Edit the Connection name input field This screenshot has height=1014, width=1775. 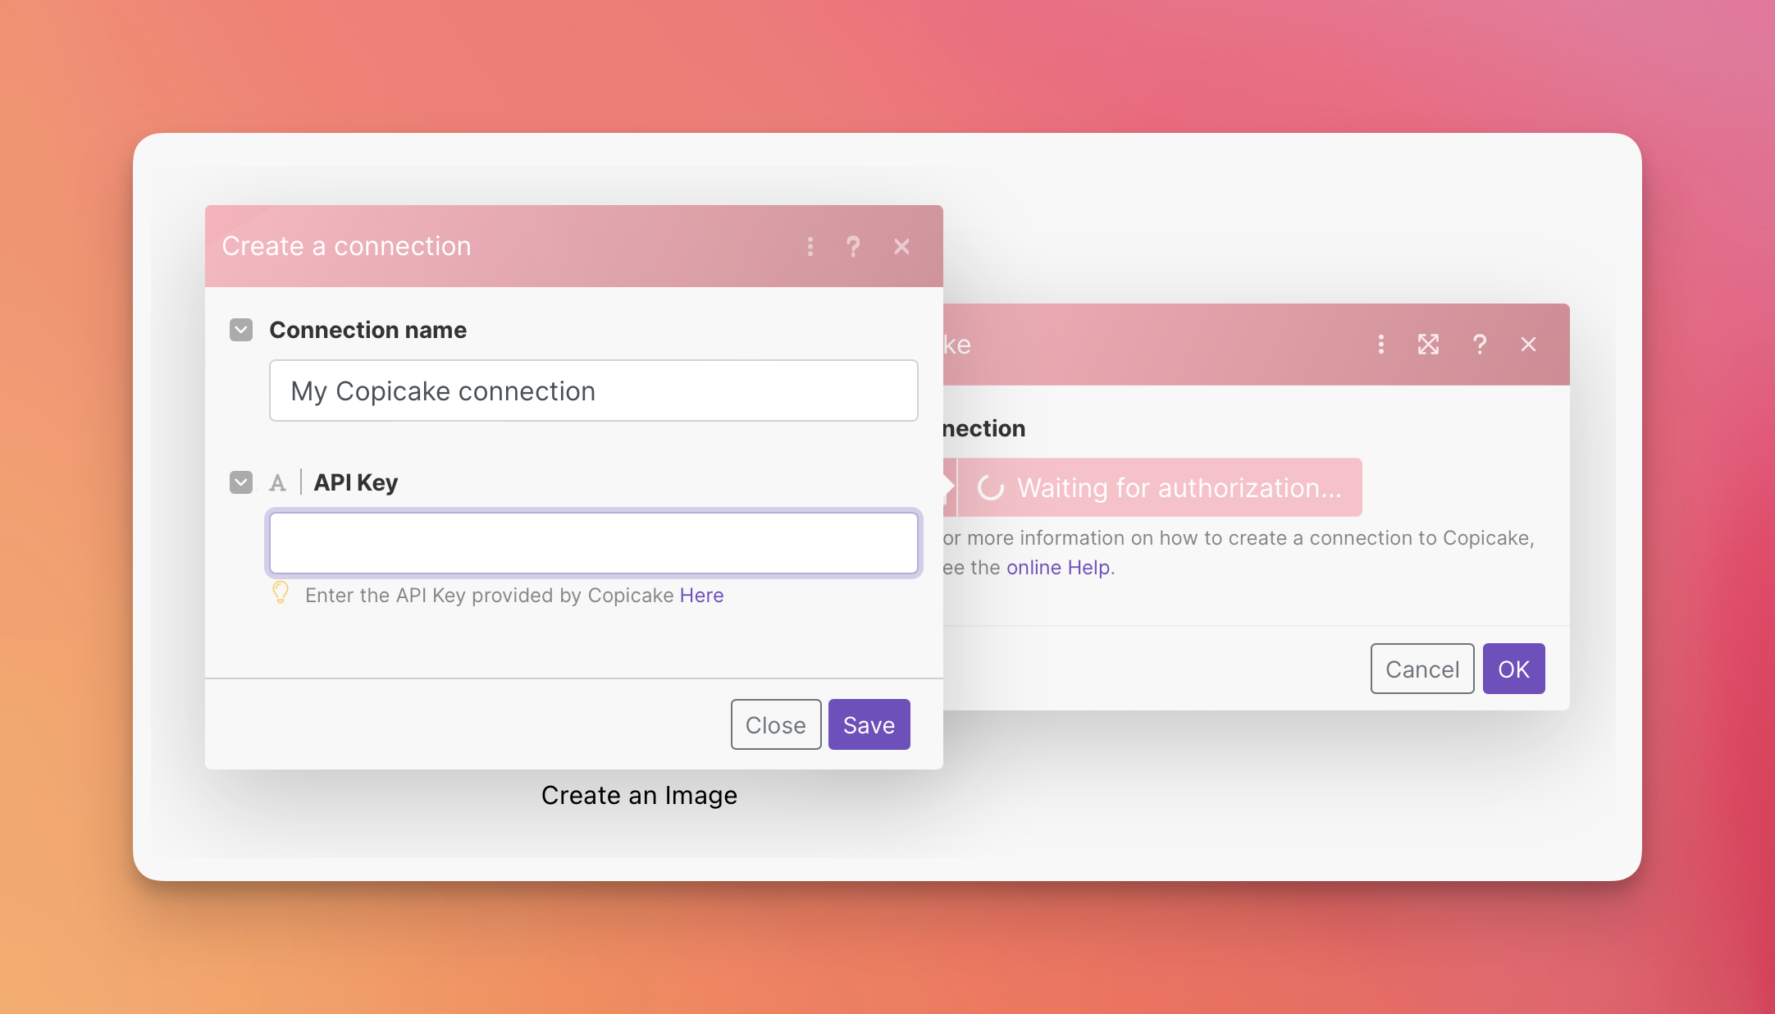click(594, 391)
